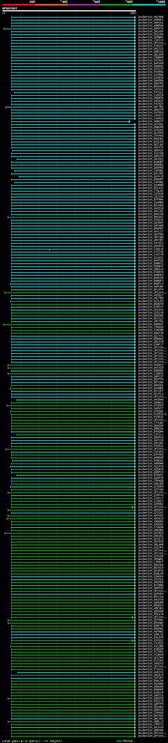Select the UniRef100_B3MSX7 label
This screenshot has width=168, height=743.
tap(151, 307)
